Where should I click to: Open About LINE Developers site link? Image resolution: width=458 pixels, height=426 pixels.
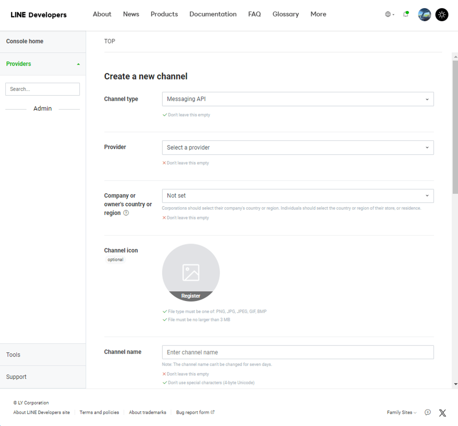click(x=42, y=412)
